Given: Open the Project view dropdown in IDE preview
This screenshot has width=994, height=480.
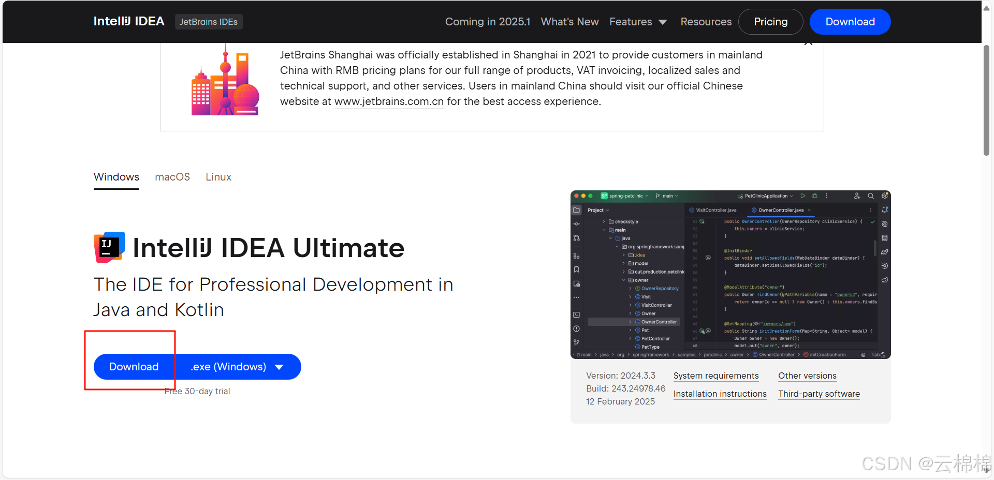Looking at the screenshot, I should 598,210.
